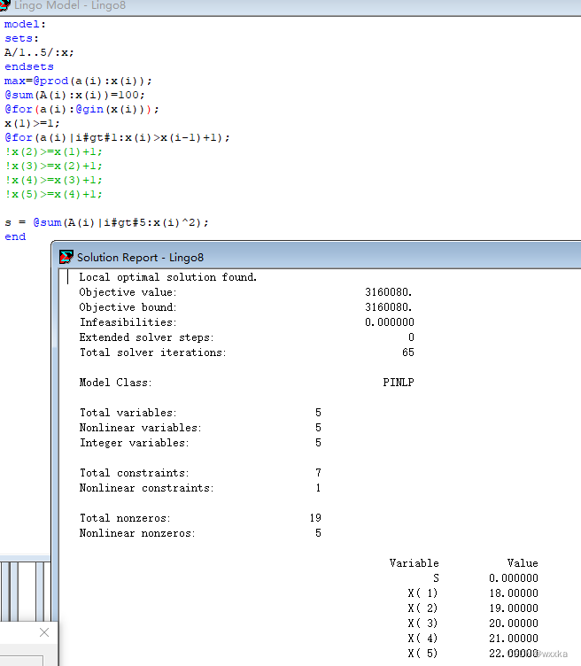Click the '@for(a(i):@gin(x(i)));' line
Screen dimensions: 581x666
pos(81,109)
